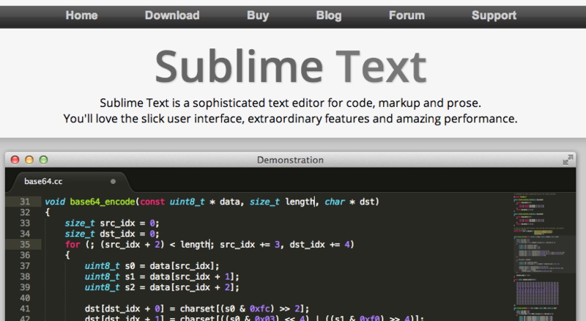Viewport: 586px width, 321px height.
Task: Click line number 40 in gutter
Action: (25, 298)
